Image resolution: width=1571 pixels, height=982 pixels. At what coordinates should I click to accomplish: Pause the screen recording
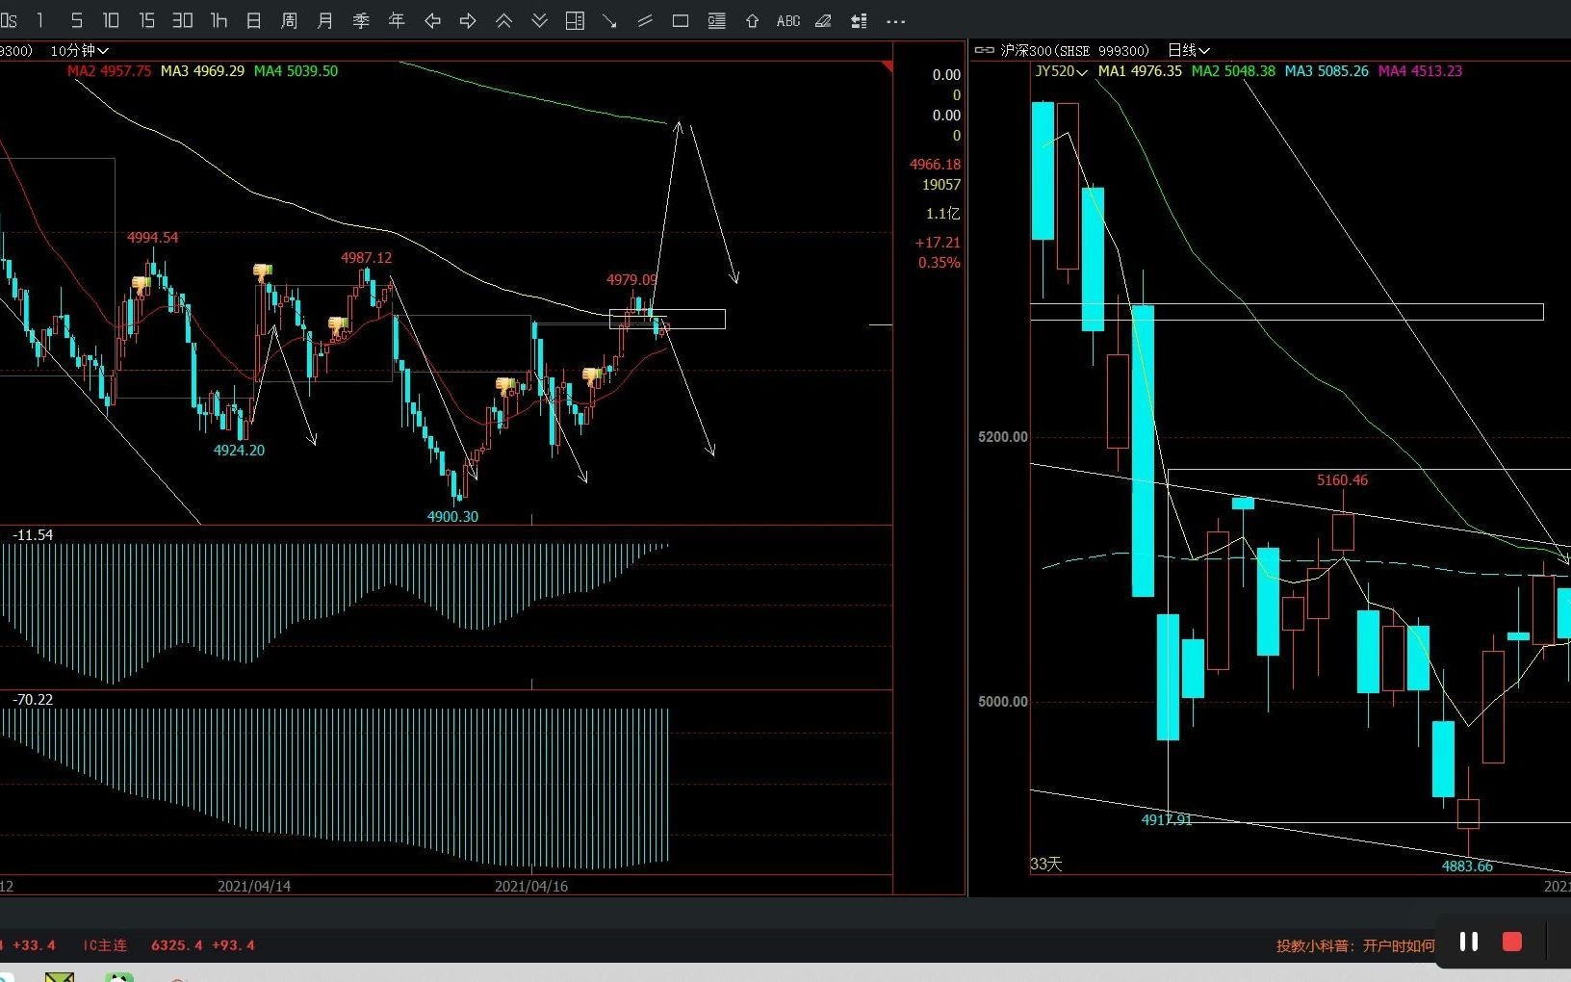coord(1469,942)
